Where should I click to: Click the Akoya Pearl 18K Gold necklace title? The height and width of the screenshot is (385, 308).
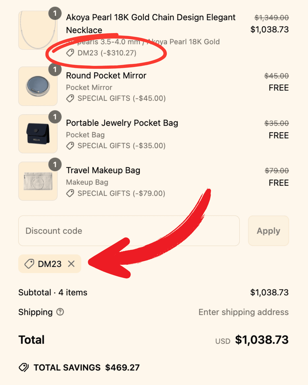coord(151,18)
